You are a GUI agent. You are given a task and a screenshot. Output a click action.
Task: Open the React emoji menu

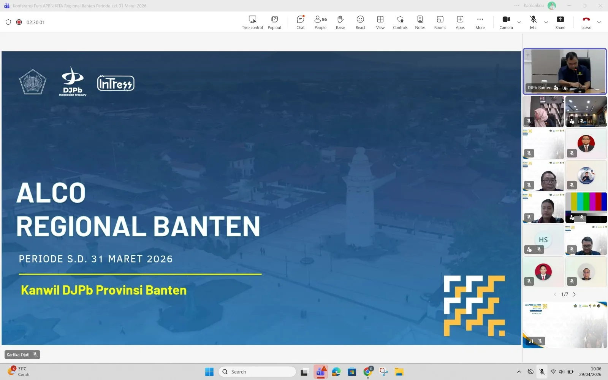click(360, 22)
